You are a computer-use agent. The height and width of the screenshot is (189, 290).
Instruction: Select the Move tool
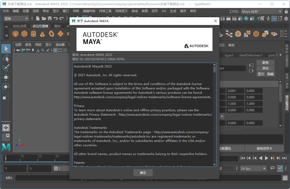point(6,77)
